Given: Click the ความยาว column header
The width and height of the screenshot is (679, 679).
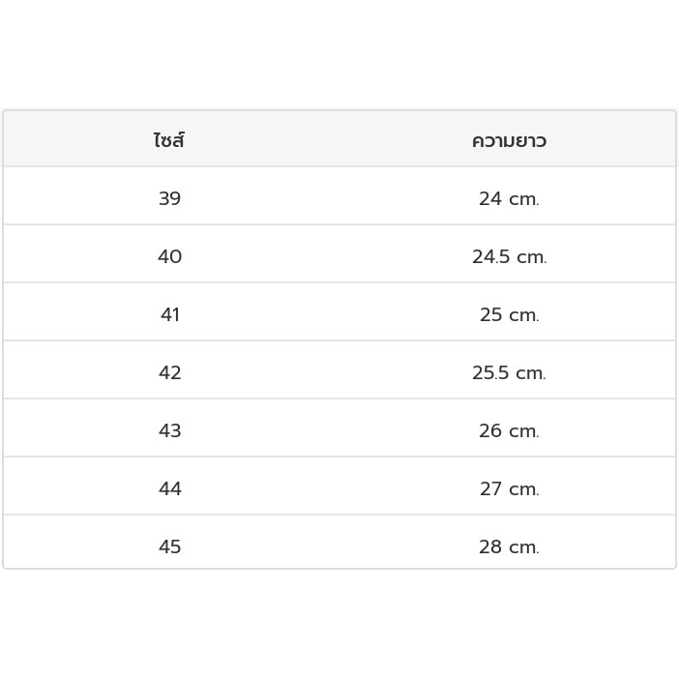Looking at the screenshot, I should [509, 140].
